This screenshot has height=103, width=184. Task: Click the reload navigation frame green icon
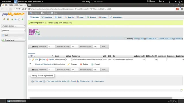click(22, 19)
